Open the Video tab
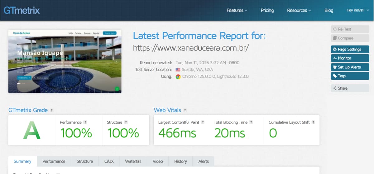374x174 pixels. coord(158,161)
